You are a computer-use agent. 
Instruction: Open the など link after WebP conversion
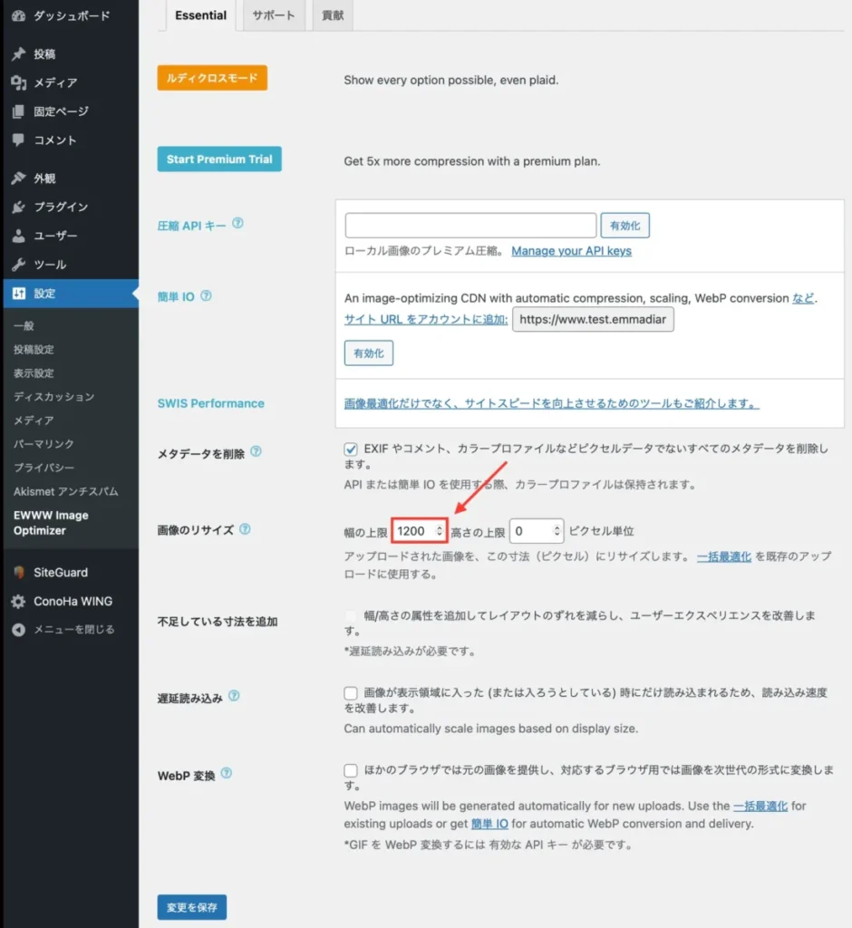[803, 298]
